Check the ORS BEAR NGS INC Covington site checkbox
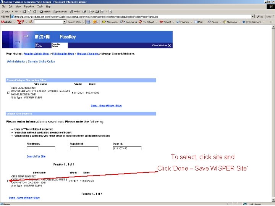This screenshot has height=206, width=275. point(8,181)
